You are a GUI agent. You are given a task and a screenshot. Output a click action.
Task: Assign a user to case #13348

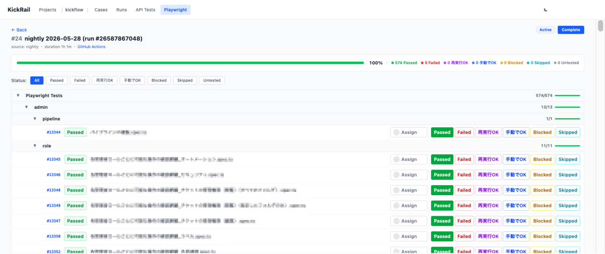[x=409, y=190]
